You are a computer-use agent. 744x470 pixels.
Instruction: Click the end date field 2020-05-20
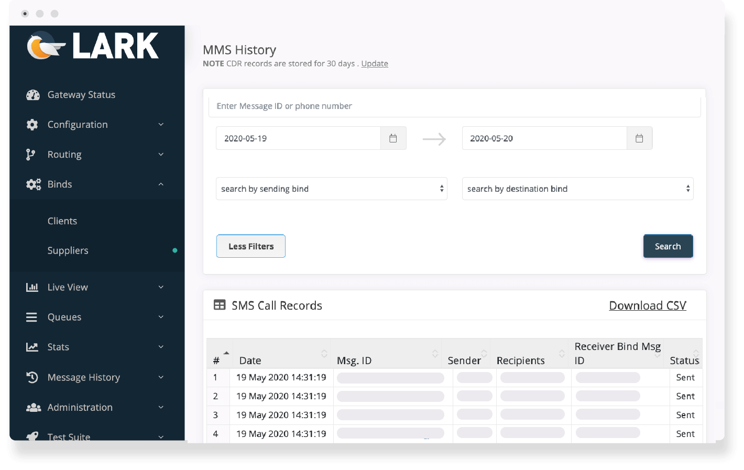544,138
